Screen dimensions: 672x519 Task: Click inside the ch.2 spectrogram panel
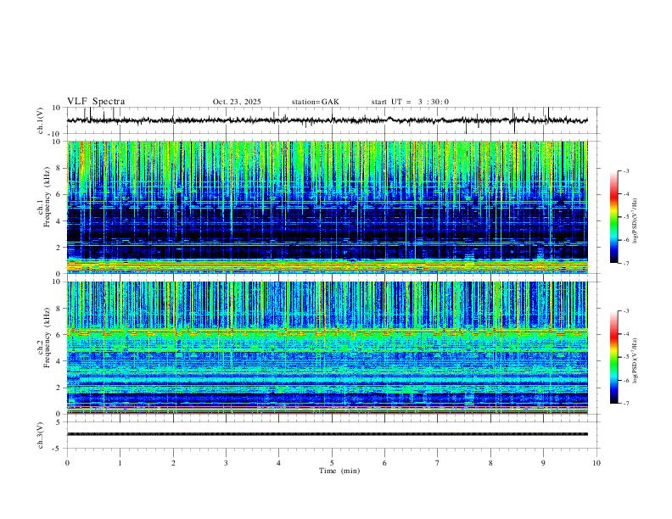(327, 348)
